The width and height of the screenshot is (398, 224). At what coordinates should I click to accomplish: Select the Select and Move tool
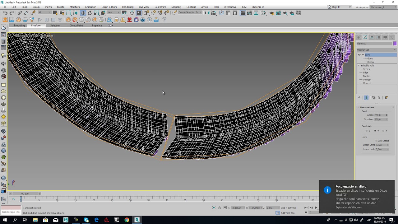83,13
